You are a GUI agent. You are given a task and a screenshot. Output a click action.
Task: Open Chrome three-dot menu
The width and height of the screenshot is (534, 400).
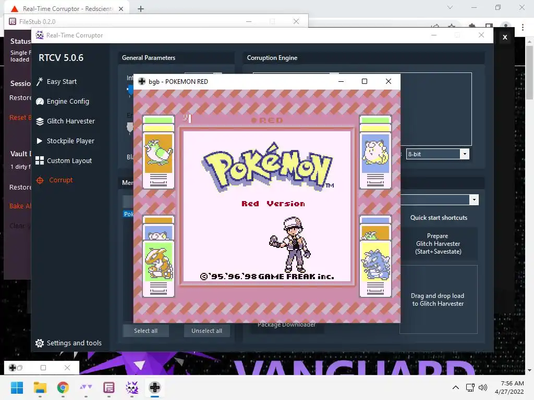point(523,27)
